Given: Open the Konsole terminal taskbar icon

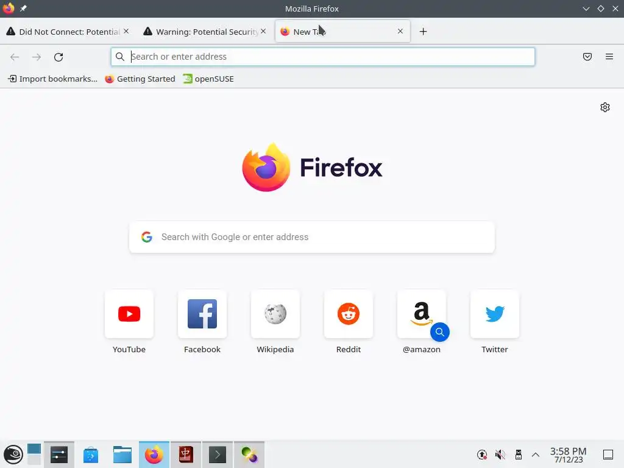Looking at the screenshot, I should (218, 455).
